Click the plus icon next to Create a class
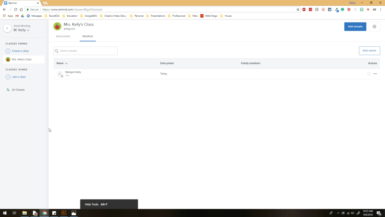385x217 pixels. 8,51
